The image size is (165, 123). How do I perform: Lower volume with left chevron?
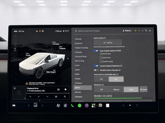pyautogui.click(x=123, y=105)
